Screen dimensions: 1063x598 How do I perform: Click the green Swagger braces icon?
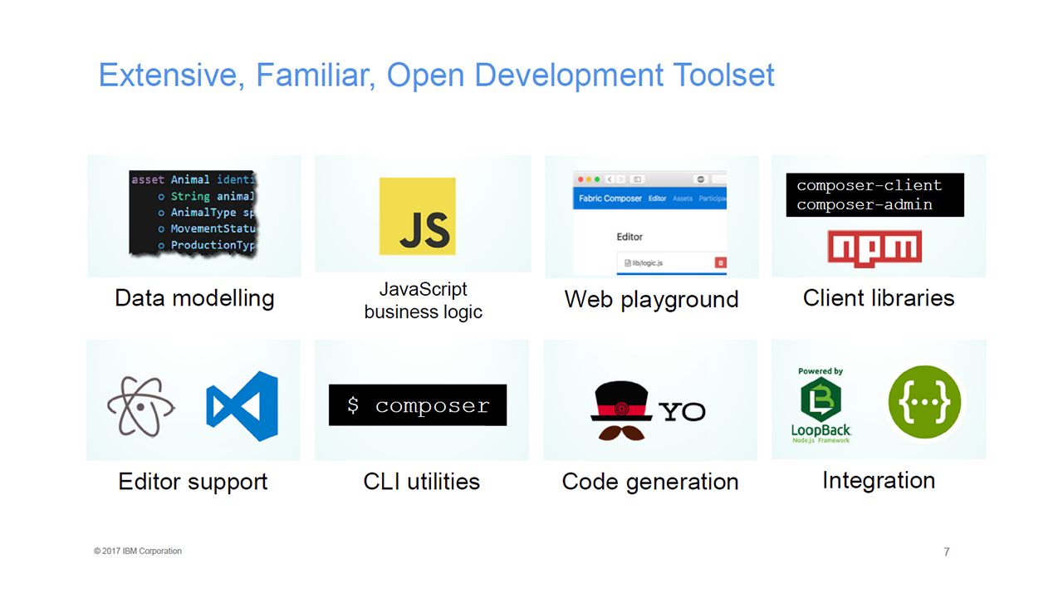pyautogui.click(x=924, y=402)
